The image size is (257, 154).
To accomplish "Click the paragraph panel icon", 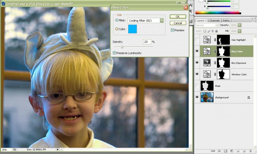I will click(191, 12).
